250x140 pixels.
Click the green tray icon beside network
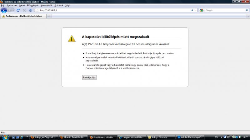pos(233,137)
